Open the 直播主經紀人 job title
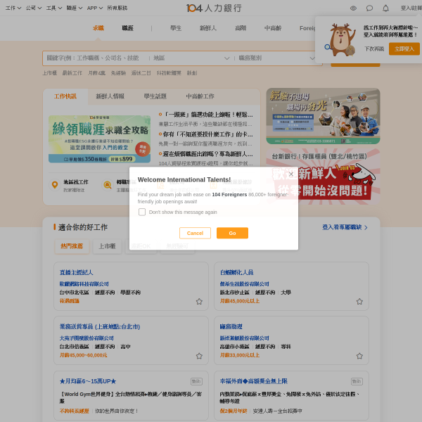The image size is (422, 422). (x=76, y=272)
